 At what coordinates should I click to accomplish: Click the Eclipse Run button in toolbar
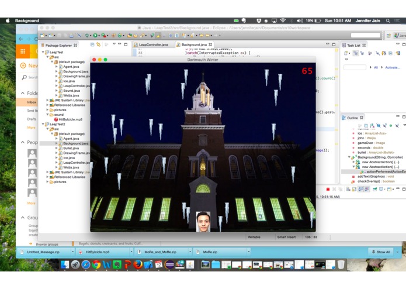[95, 35]
